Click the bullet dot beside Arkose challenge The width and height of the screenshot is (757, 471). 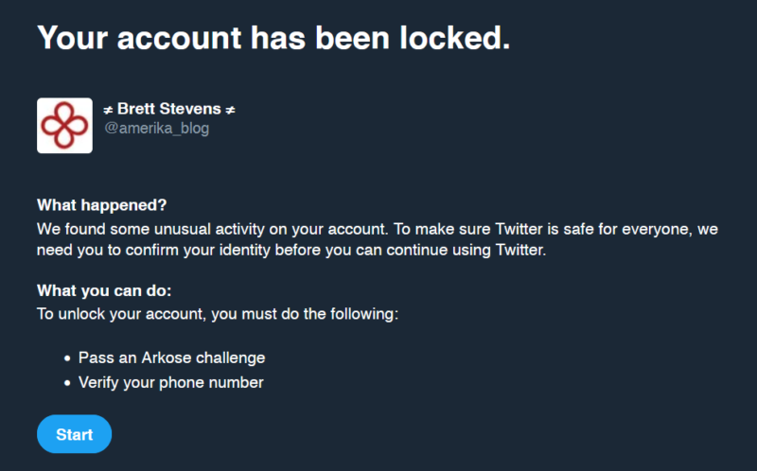click(x=68, y=359)
